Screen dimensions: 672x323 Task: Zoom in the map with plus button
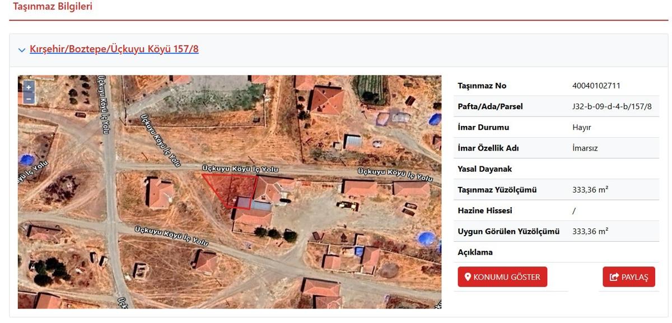29,87
